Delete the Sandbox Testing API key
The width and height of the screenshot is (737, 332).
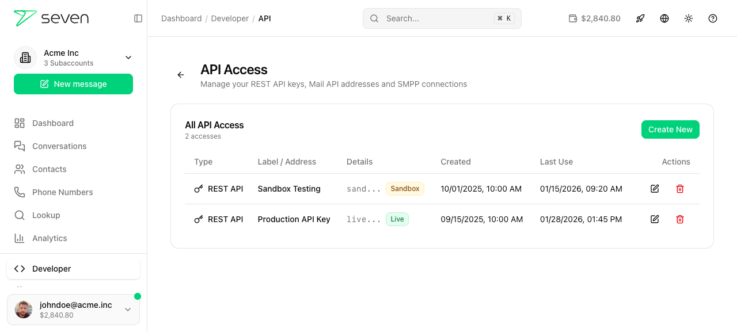(680, 189)
